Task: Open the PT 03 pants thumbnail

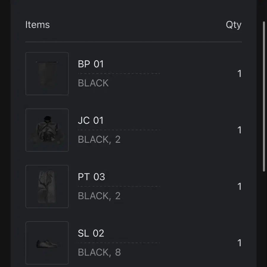Action: (x=47, y=186)
